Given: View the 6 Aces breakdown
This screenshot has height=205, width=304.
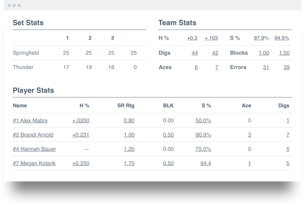Looking at the screenshot, I should click(x=196, y=67).
